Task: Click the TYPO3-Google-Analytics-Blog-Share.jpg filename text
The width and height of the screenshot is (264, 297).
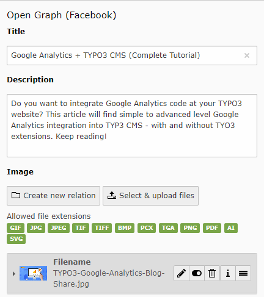Action: click(x=109, y=278)
